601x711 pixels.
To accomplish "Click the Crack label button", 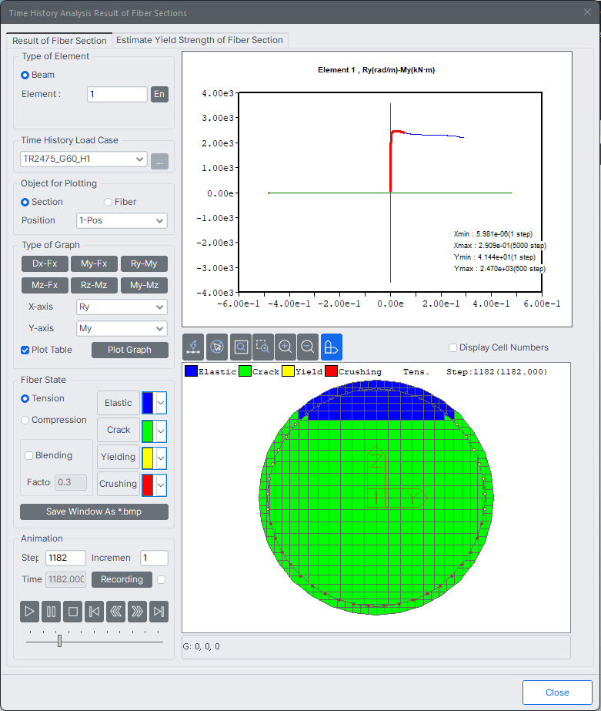I will coord(119,430).
